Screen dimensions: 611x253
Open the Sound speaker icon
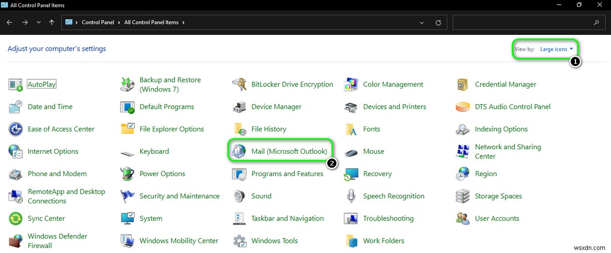click(x=239, y=196)
